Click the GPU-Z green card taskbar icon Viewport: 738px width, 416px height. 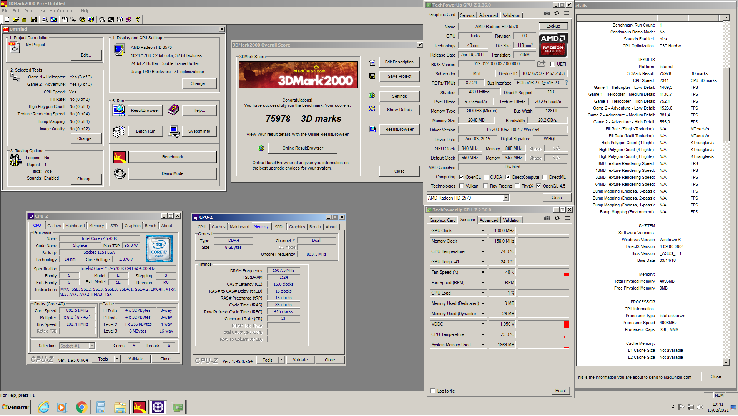point(177,408)
